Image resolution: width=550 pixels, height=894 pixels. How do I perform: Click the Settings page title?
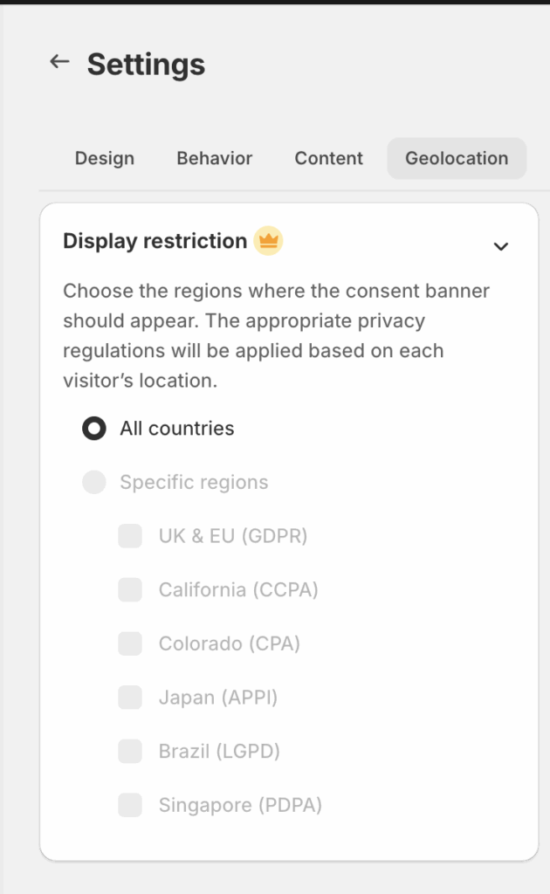(146, 65)
